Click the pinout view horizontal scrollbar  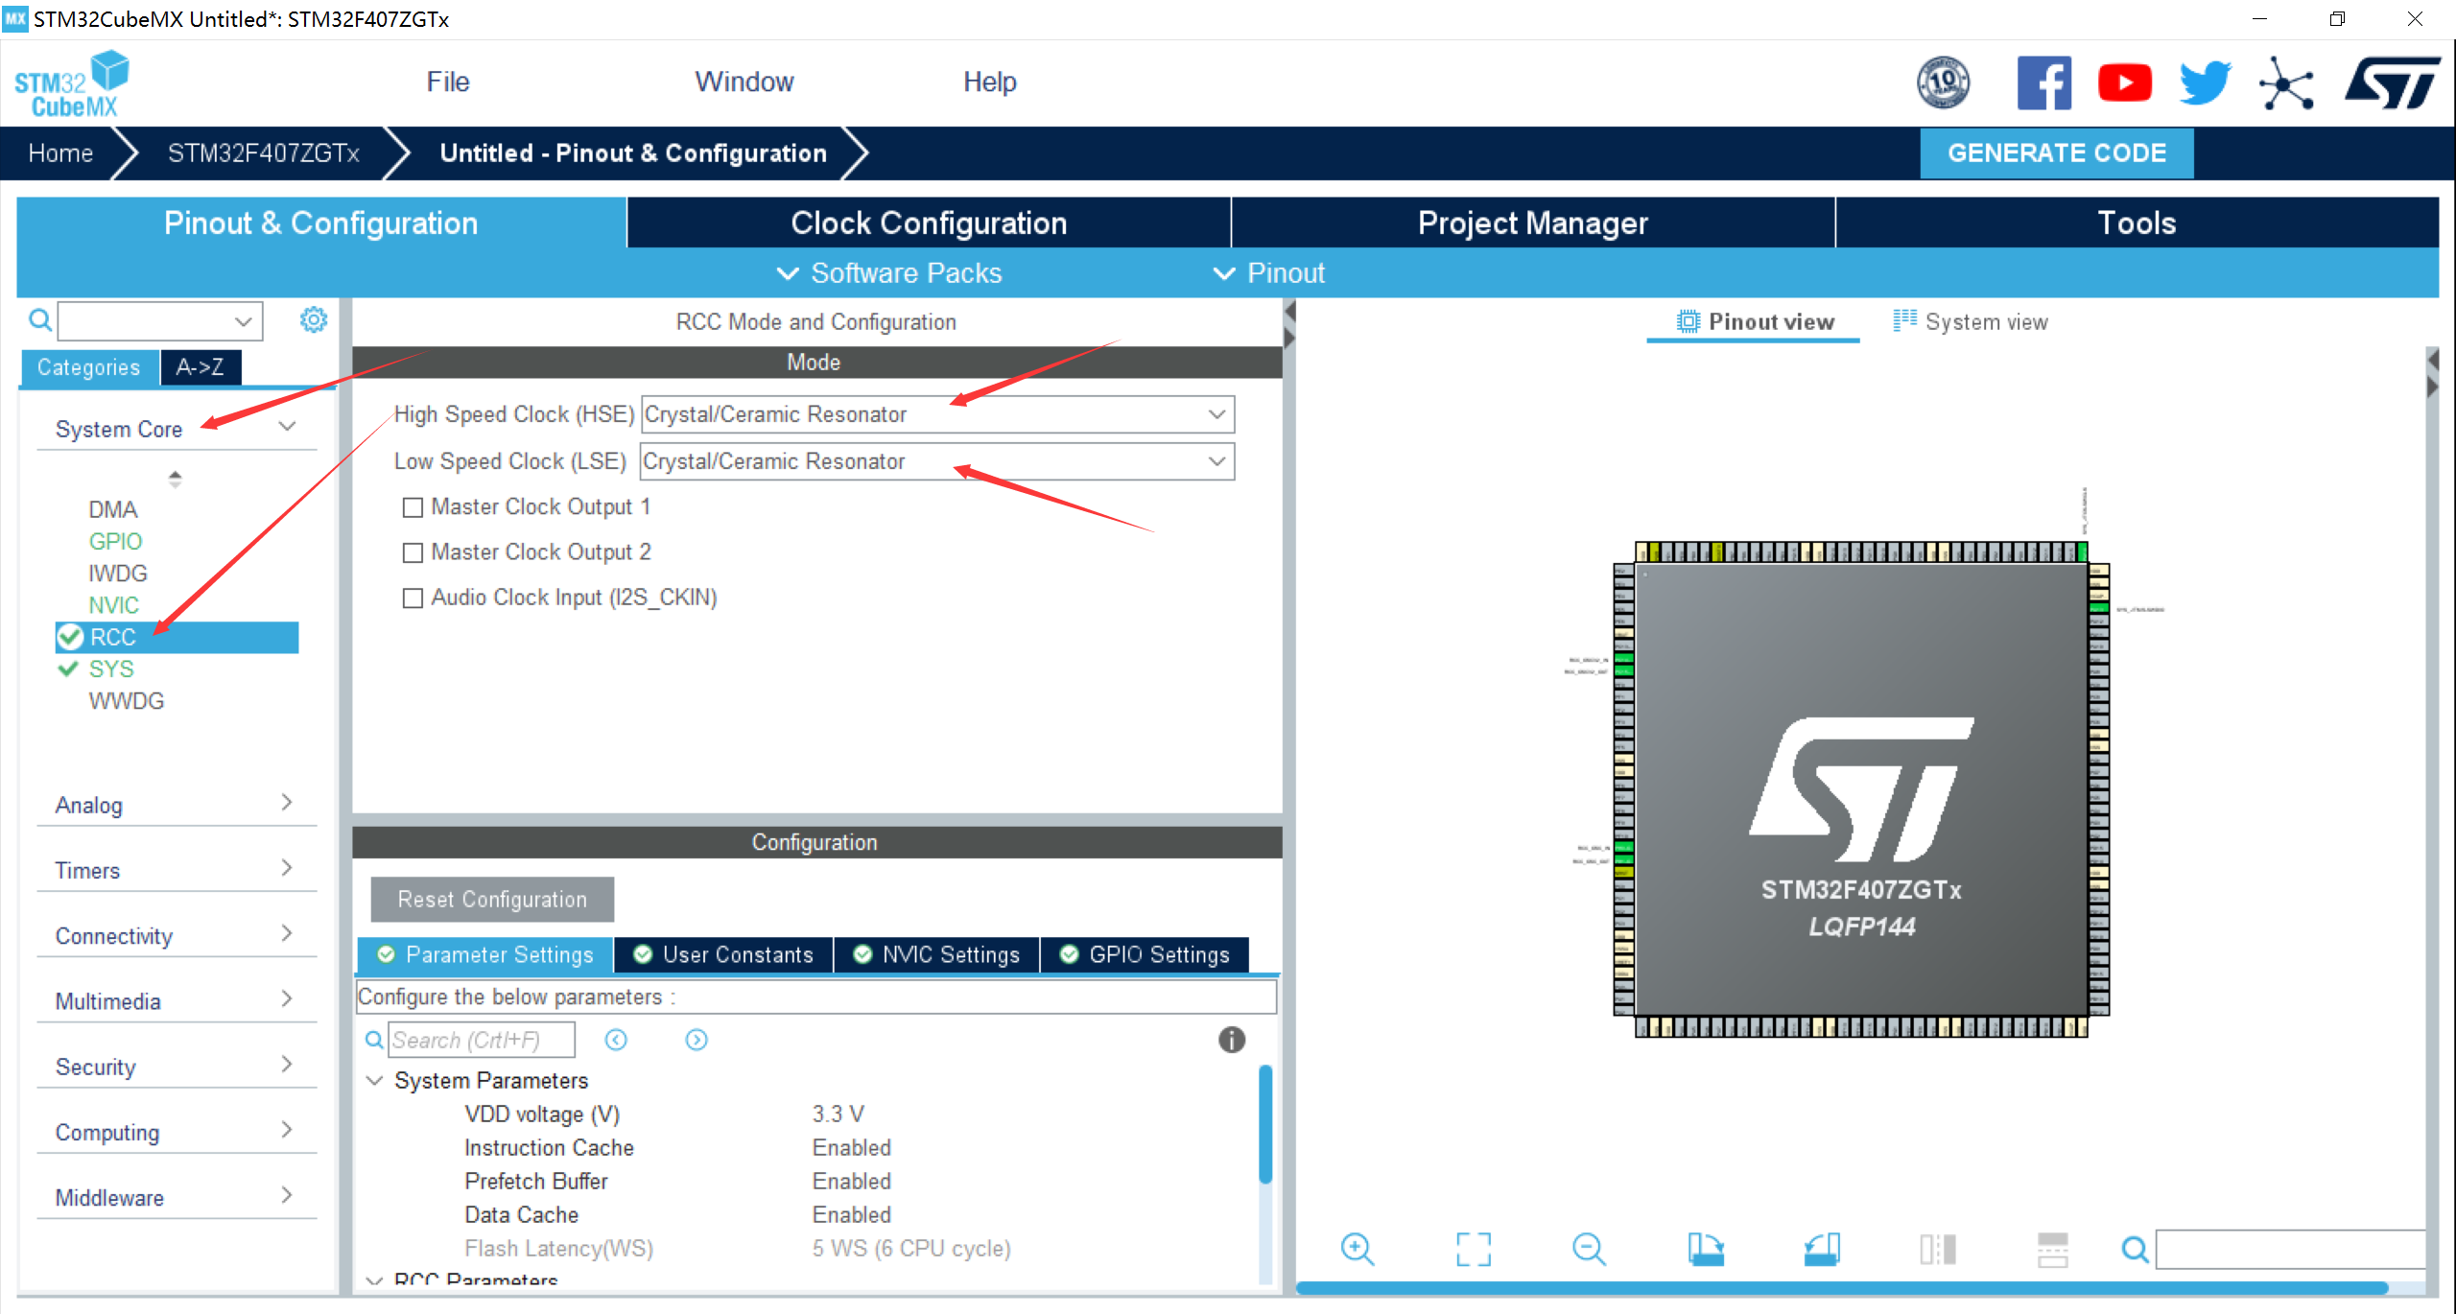click(1840, 1288)
